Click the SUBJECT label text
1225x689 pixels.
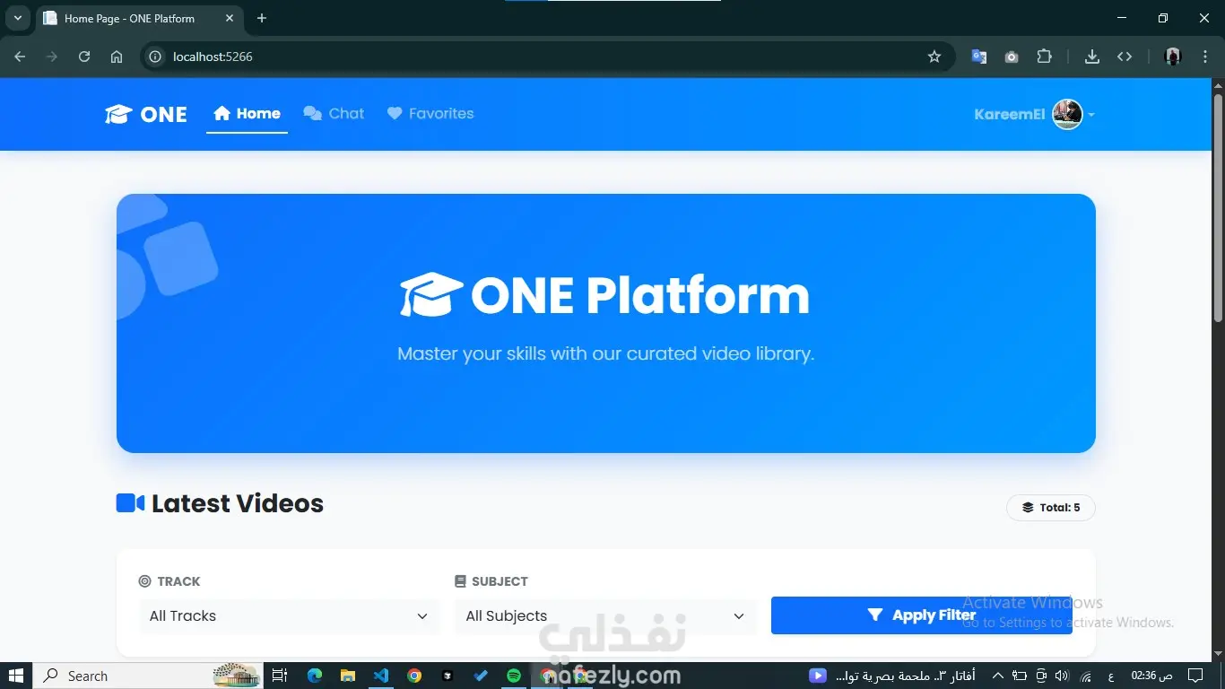[500, 581]
